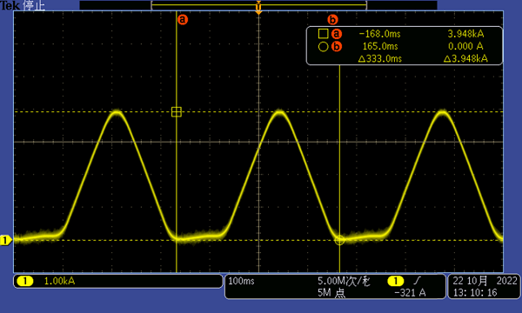Select the circle cursor b marker on waveform
522x313 pixels.
pos(339,240)
